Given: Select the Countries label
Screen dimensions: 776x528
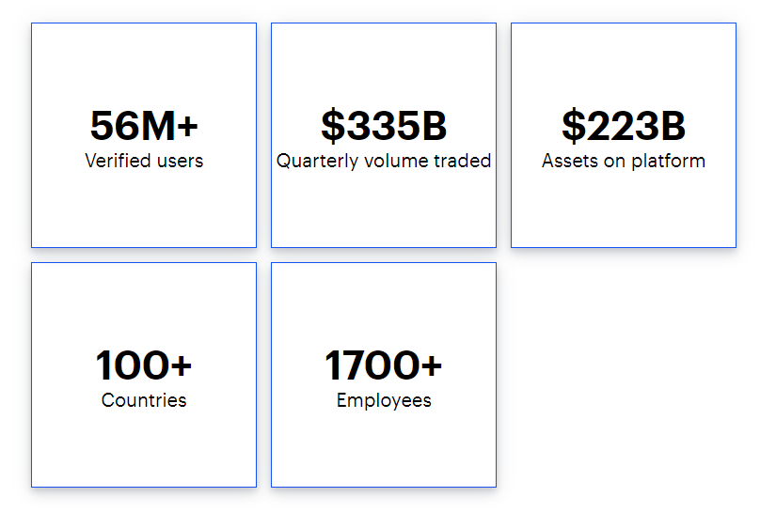Looking at the screenshot, I should (144, 400).
